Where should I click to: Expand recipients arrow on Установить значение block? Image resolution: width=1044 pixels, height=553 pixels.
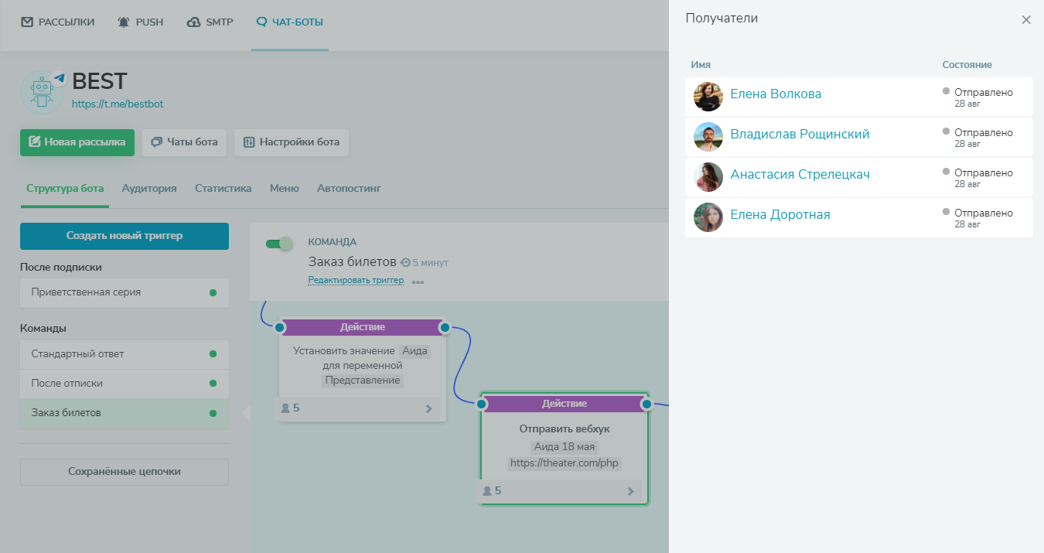tap(429, 408)
